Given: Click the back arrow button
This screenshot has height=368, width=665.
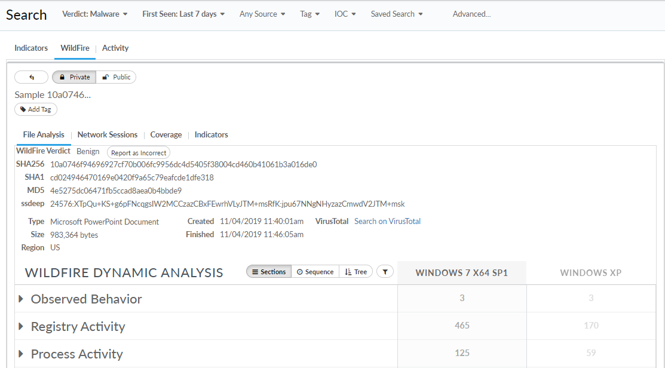Looking at the screenshot, I should click(x=32, y=77).
